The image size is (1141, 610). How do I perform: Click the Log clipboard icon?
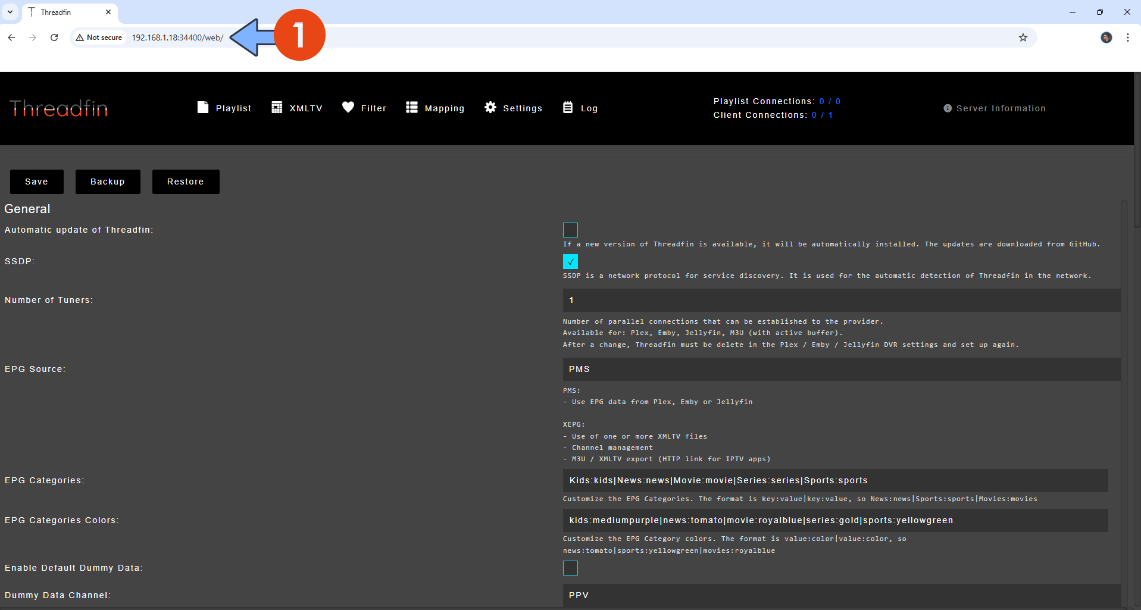tap(568, 107)
